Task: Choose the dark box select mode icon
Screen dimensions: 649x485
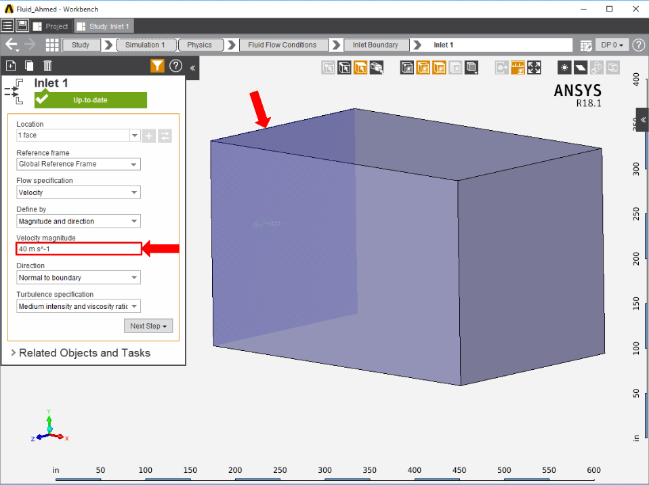Action: pyautogui.click(x=344, y=68)
